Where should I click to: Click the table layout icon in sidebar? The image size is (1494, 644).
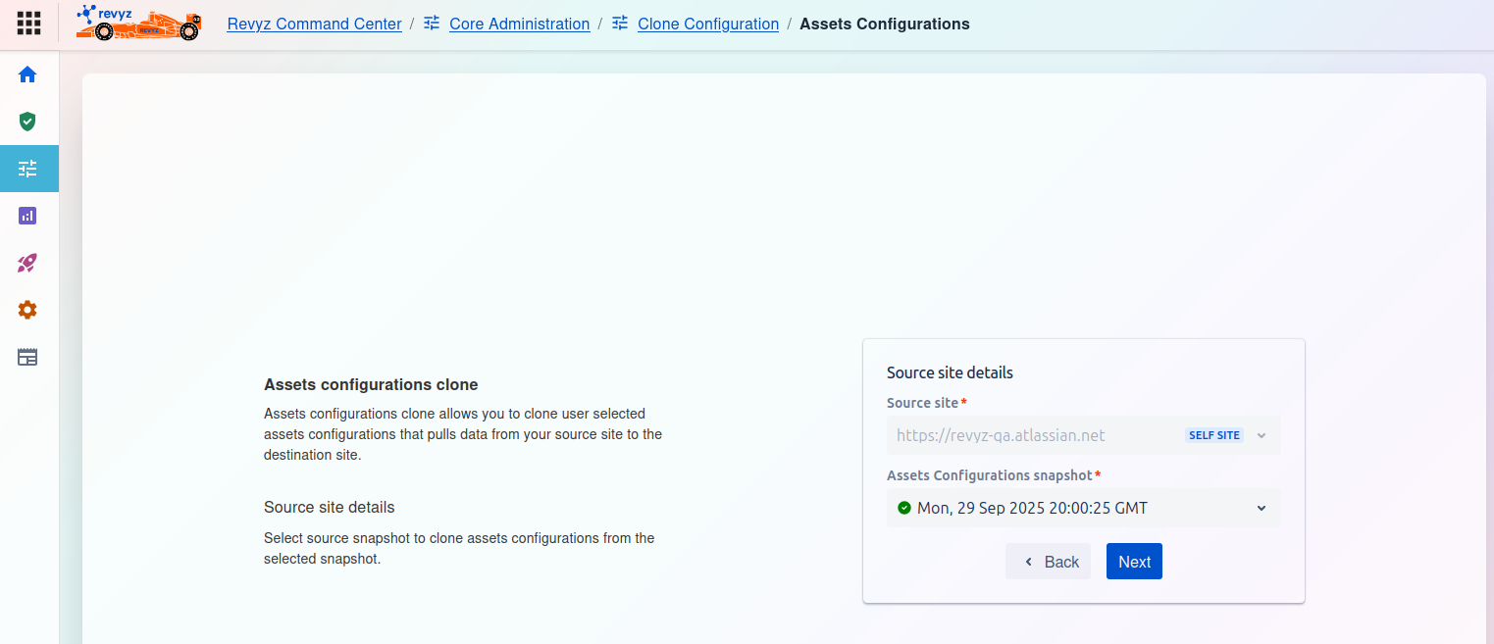[27, 357]
